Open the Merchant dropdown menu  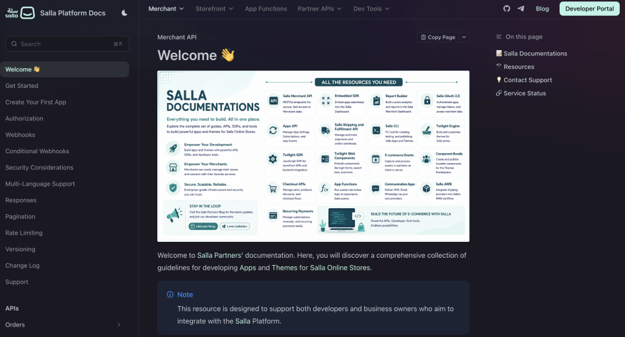click(166, 9)
